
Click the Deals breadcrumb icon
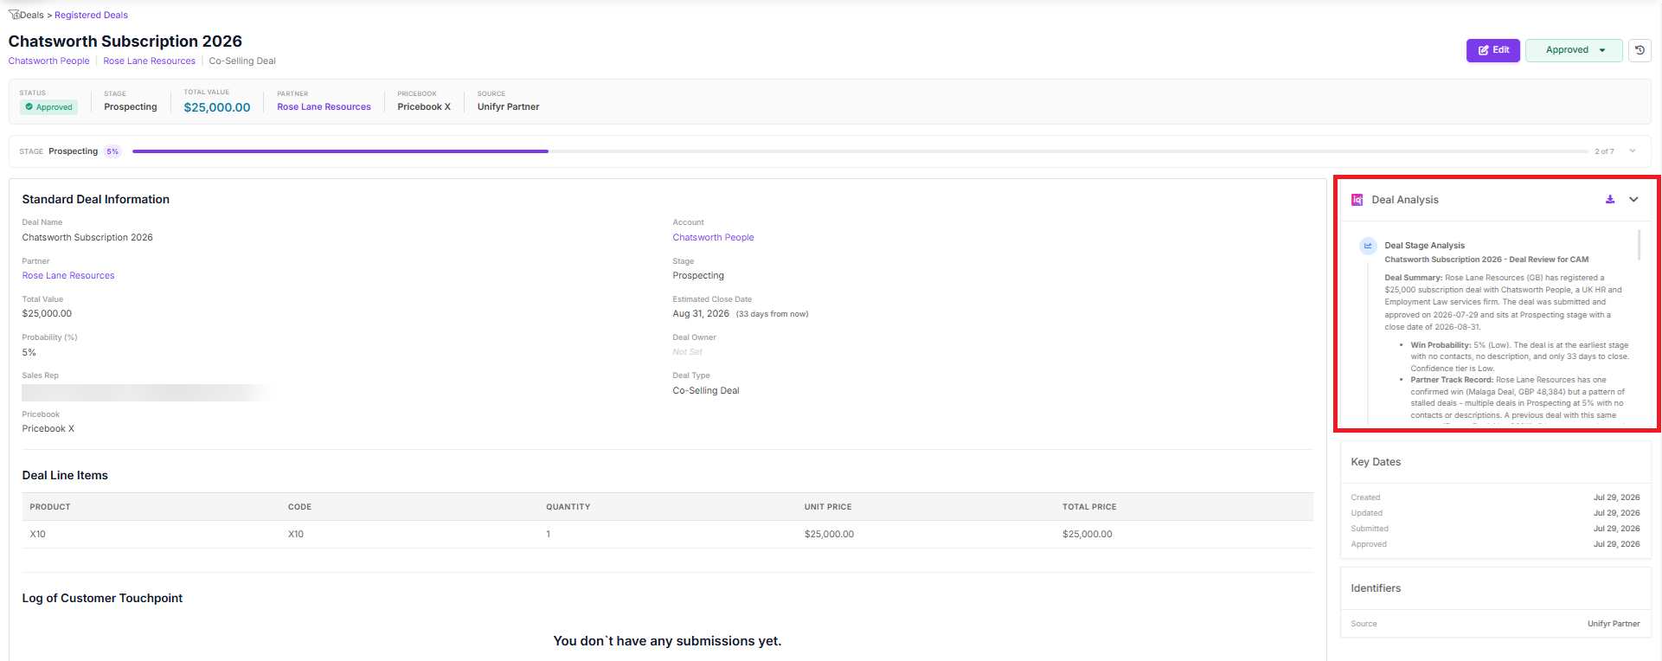pos(13,15)
